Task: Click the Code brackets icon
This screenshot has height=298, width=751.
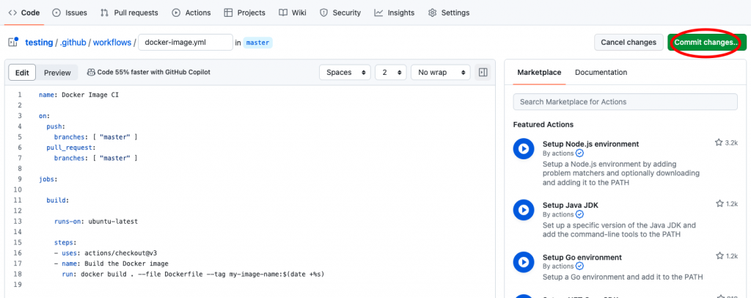Action: click(12, 13)
